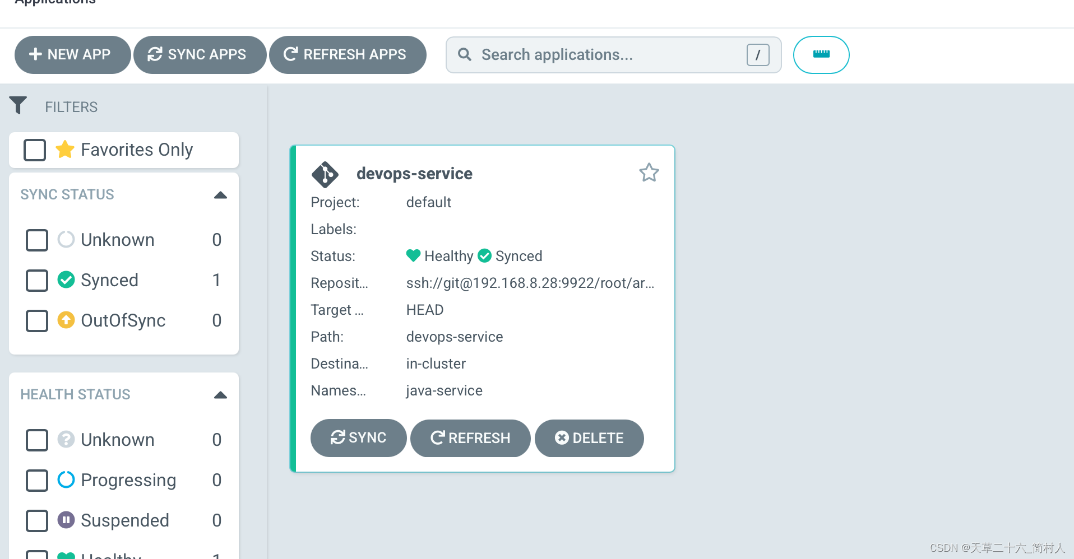Click the SYNC button on devops-service

click(x=358, y=437)
